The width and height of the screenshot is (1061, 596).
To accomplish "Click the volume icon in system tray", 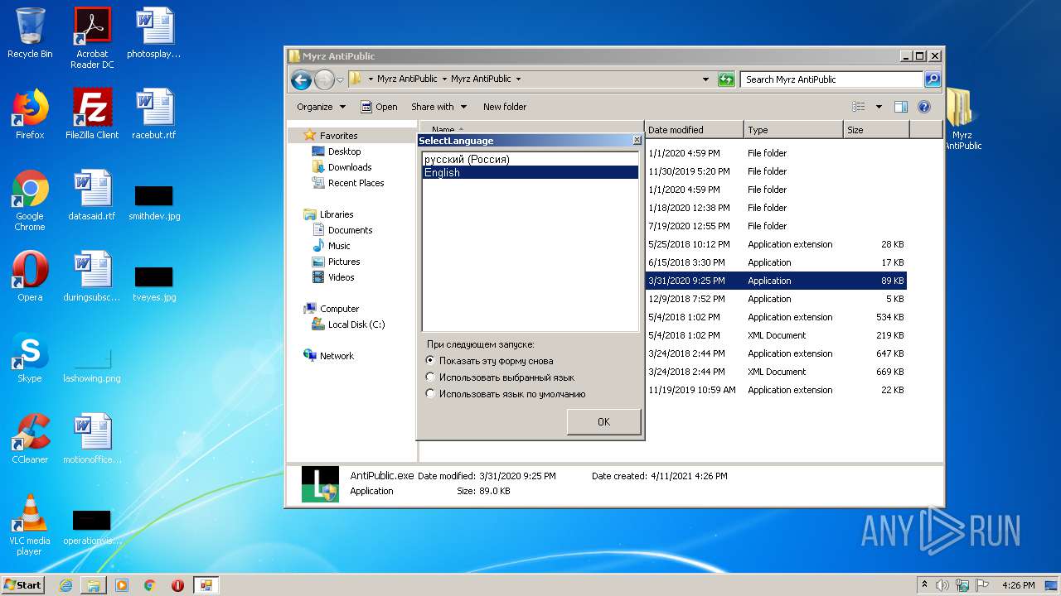I will [x=942, y=585].
